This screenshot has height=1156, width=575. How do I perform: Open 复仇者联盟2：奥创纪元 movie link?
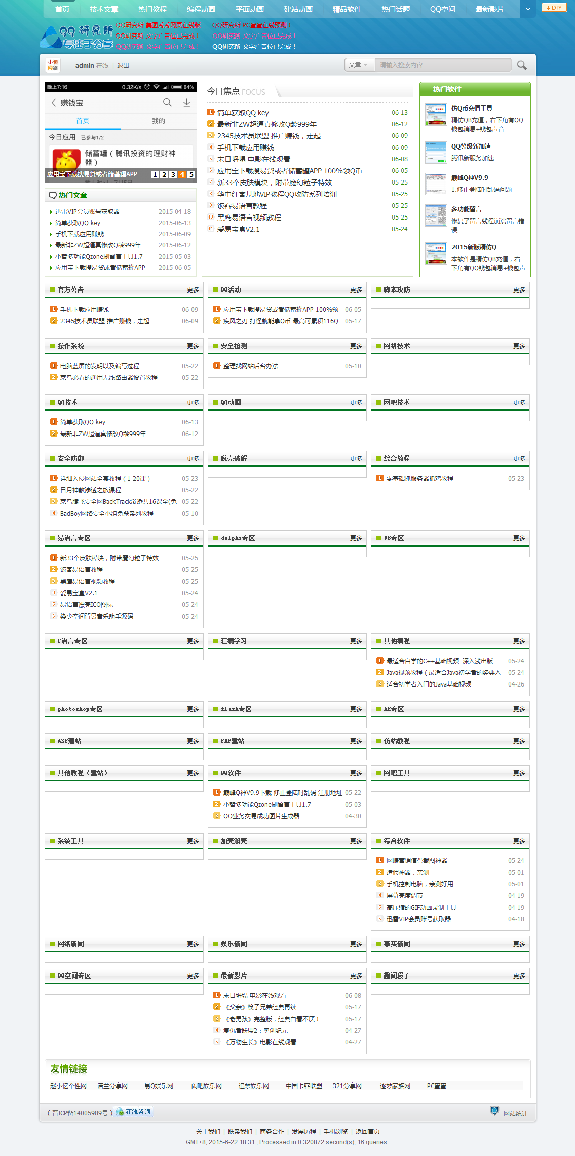[255, 1031]
